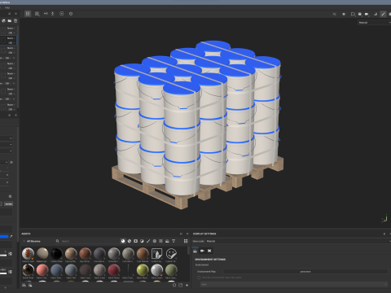Click the eyedropper icon beside blue swatch
The width and height of the screenshot is (391, 293).
[11, 237]
